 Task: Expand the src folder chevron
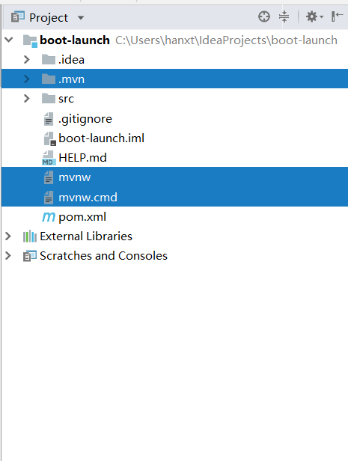click(26, 99)
